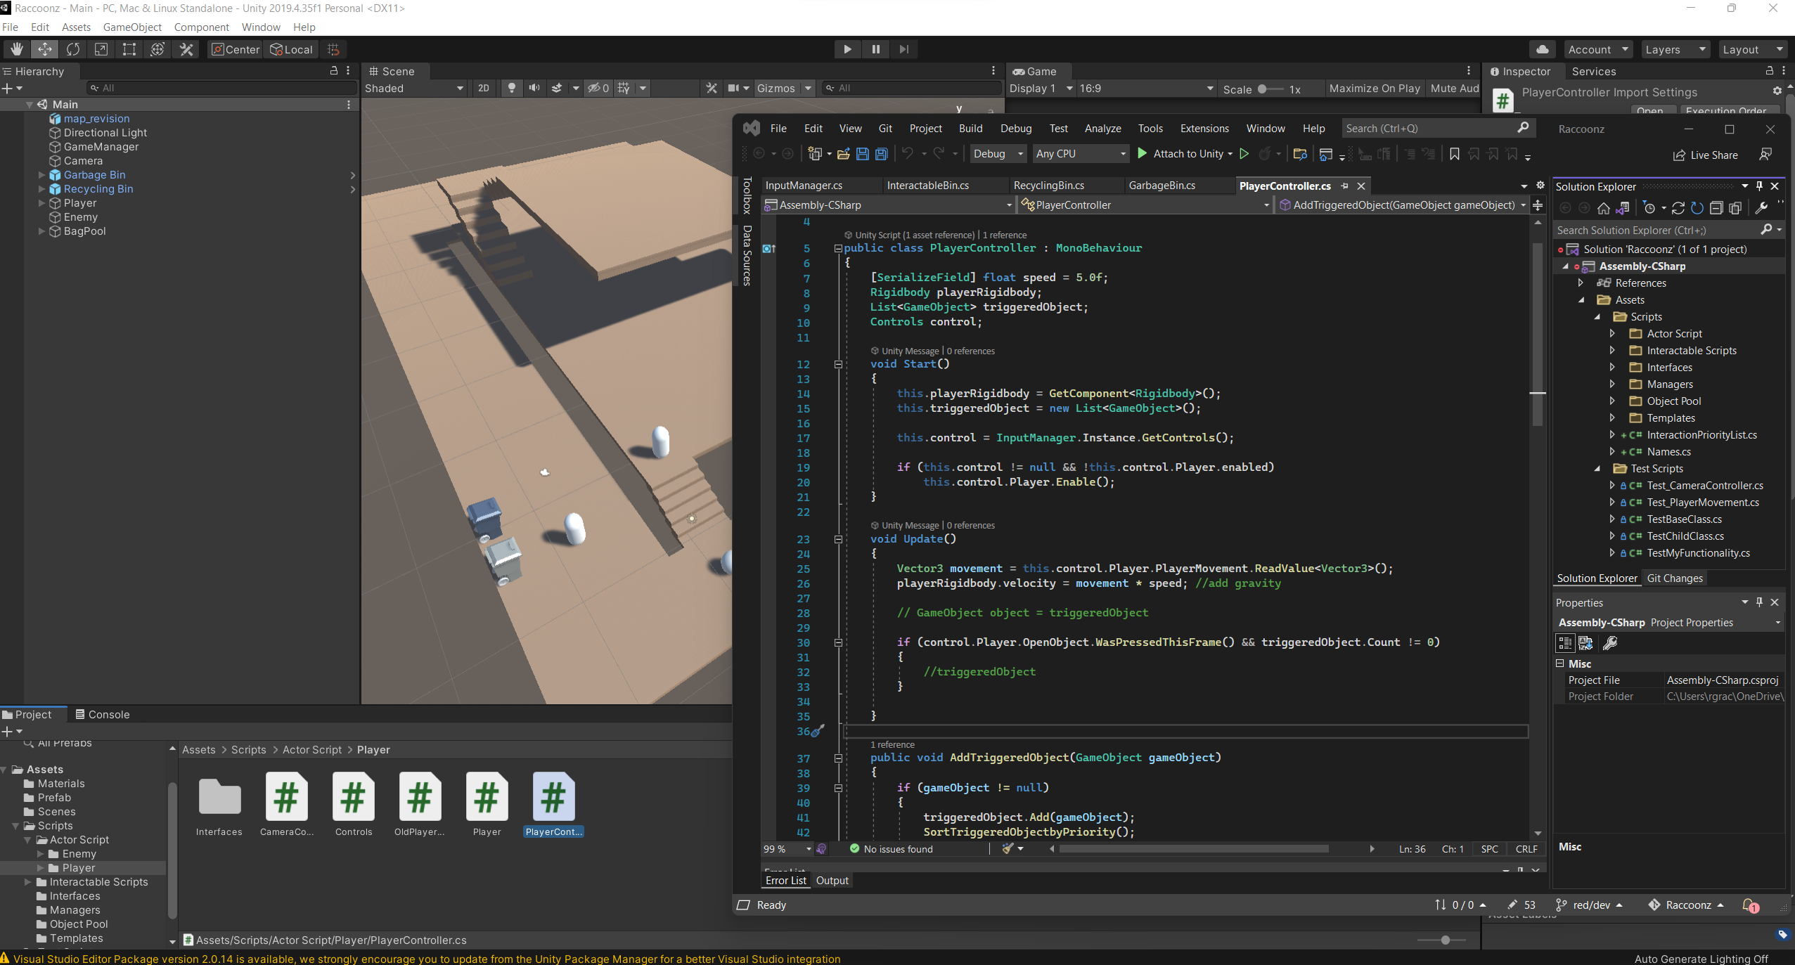Click the red/dev branch indicator
Screen dimensions: 1795x965
tap(1588, 905)
